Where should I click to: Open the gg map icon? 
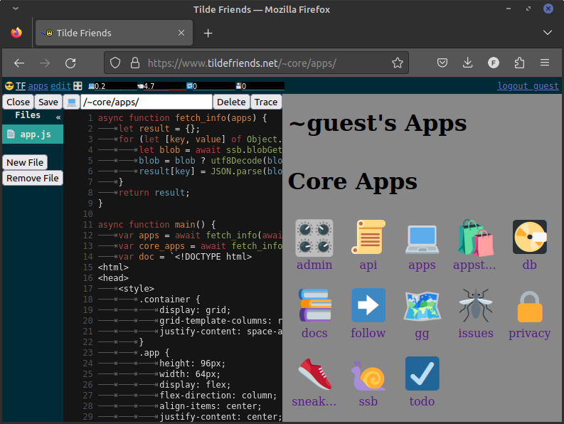pos(422,306)
